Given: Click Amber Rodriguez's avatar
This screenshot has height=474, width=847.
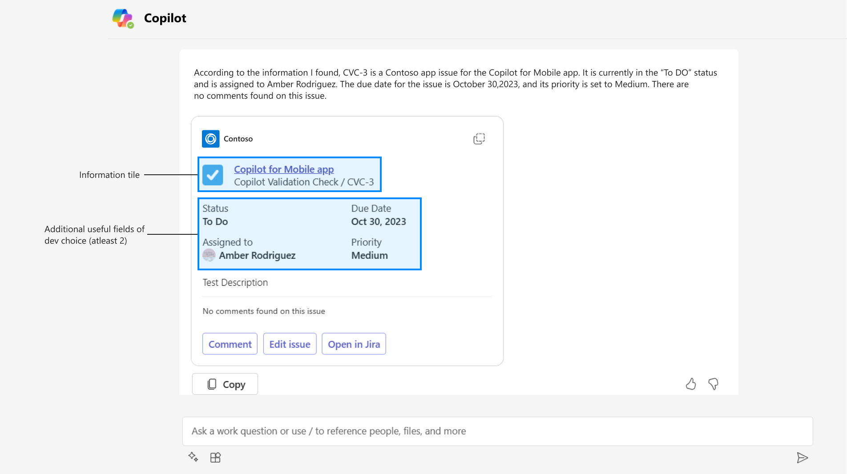Looking at the screenshot, I should [209, 255].
